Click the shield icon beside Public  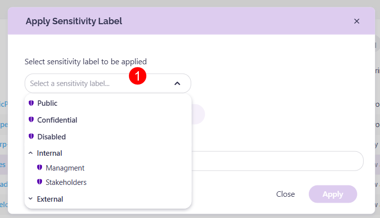(31, 103)
